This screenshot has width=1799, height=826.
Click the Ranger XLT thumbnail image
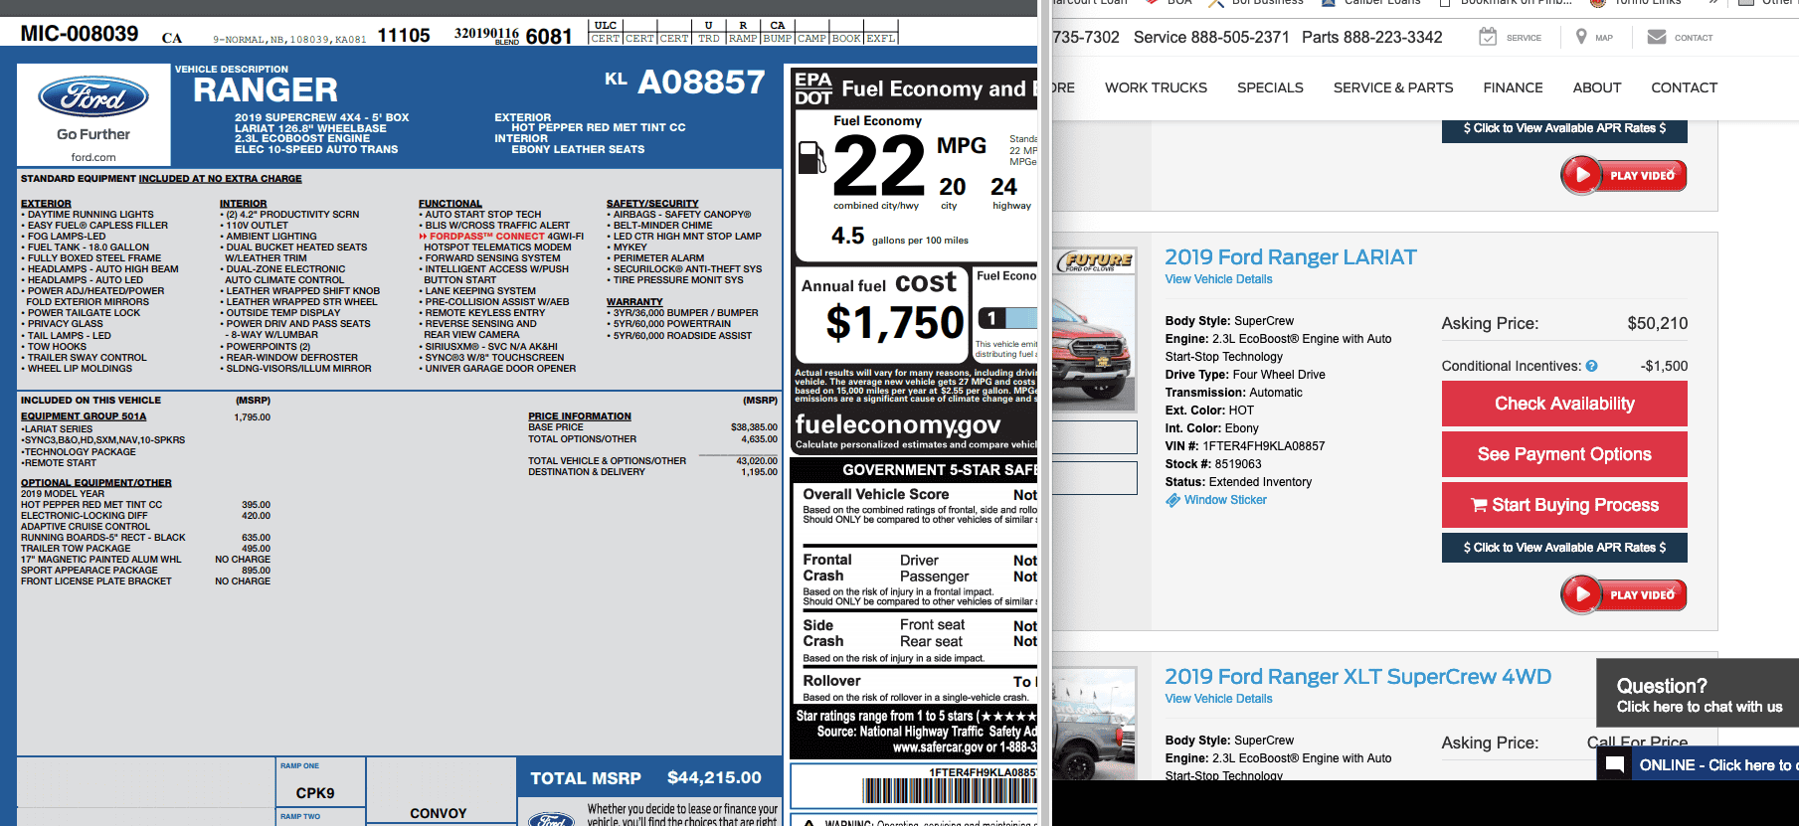coord(1095,724)
